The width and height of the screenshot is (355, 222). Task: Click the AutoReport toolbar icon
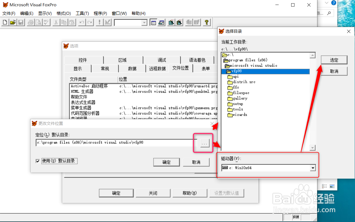[197, 22]
